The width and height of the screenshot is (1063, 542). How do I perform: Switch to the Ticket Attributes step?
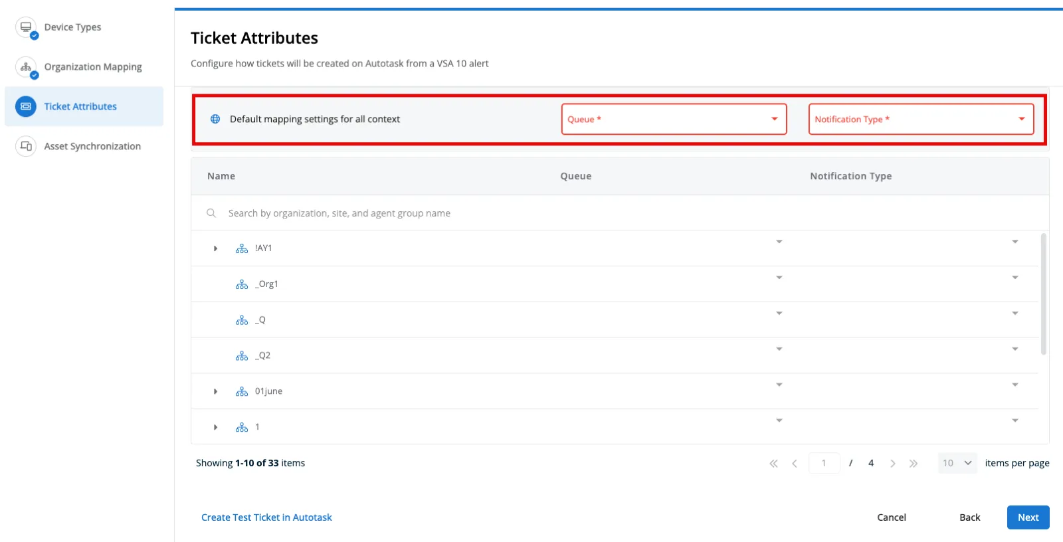(x=80, y=106)
